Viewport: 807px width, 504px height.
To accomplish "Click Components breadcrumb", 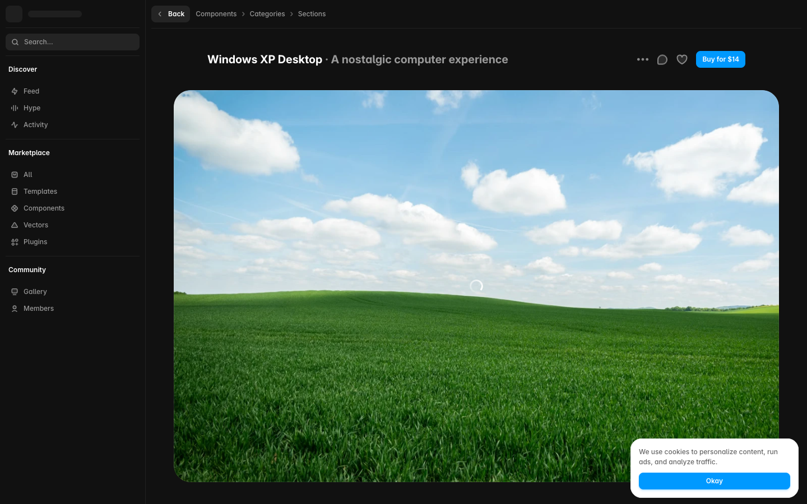I will [216, 14].
